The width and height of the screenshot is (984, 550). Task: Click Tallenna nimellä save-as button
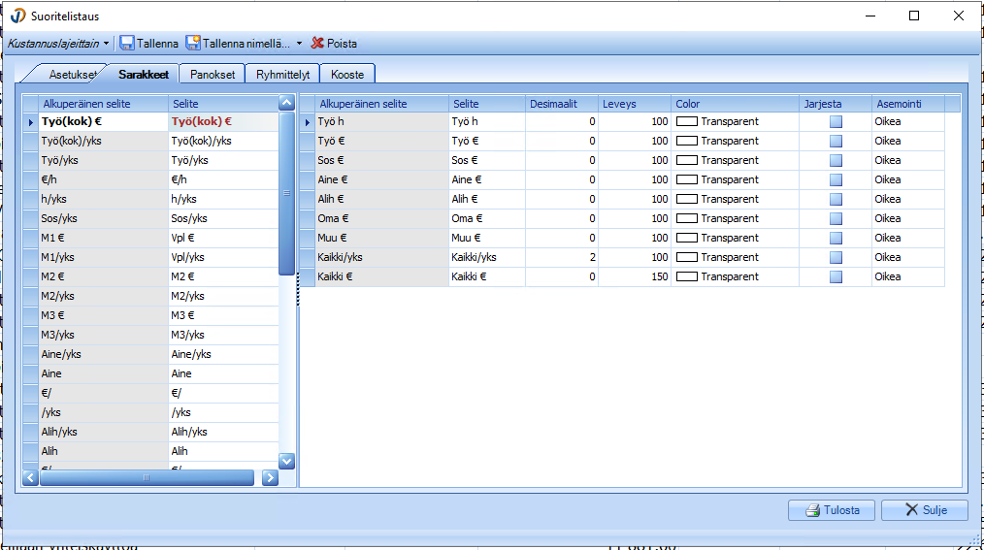pos(238,44)
